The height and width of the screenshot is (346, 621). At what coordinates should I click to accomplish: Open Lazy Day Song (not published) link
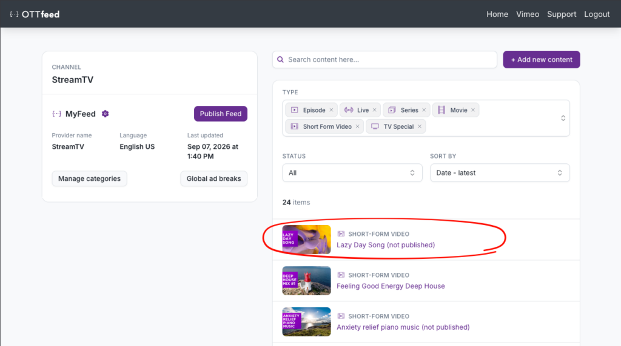[x=386, y=245]
